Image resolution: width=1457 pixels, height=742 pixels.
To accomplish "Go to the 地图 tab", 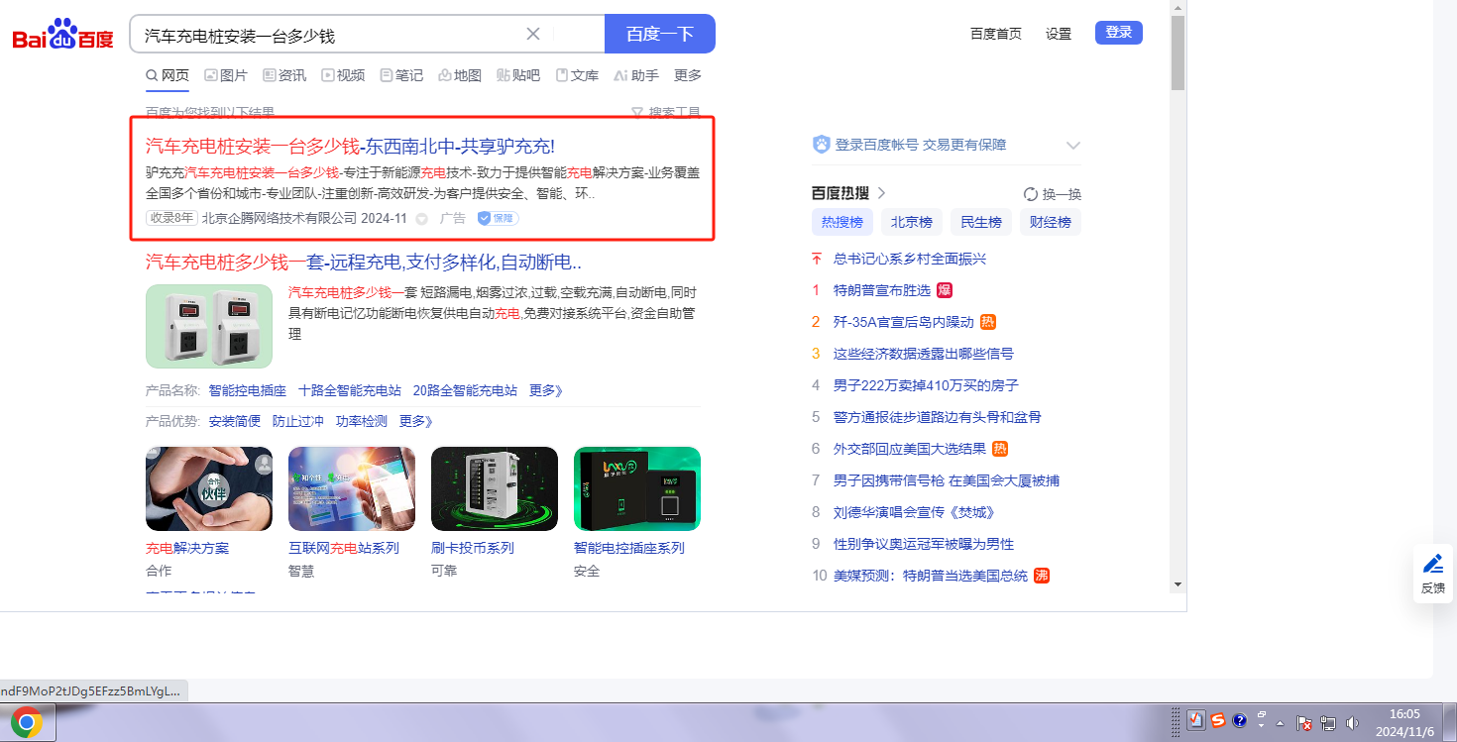I will (460, 75).
